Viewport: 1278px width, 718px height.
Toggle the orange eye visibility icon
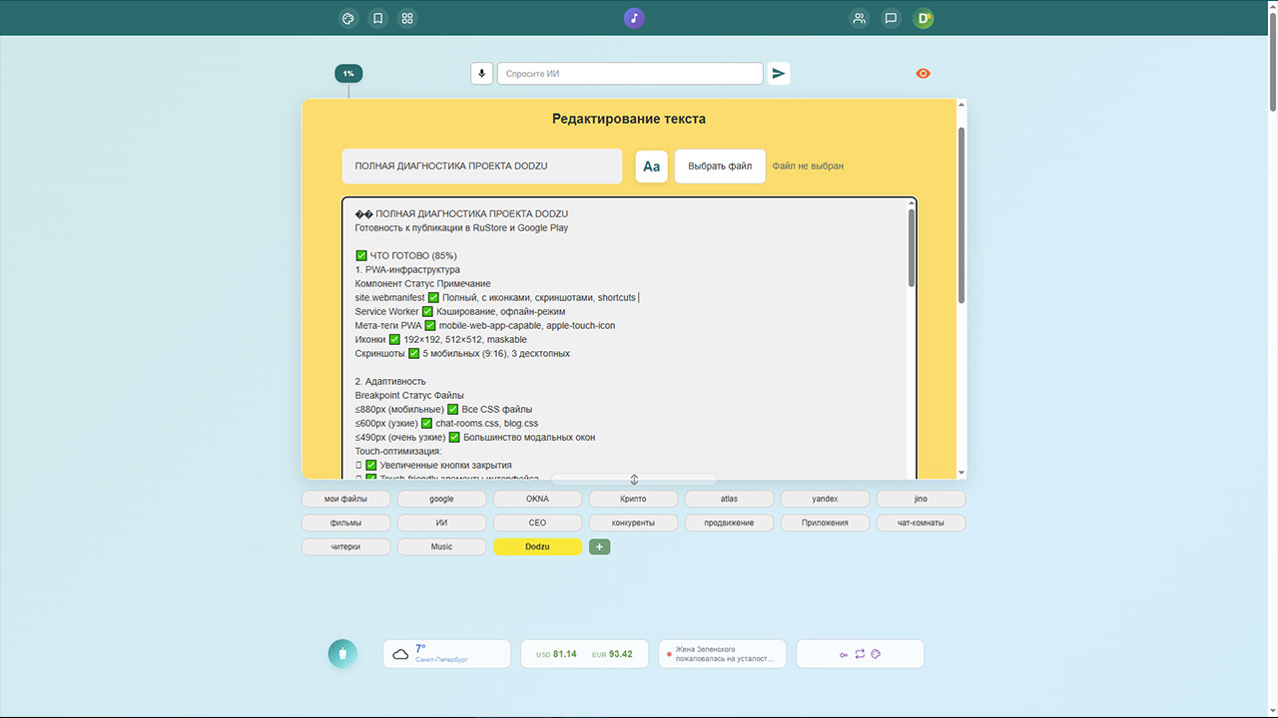(x=923, y=73)
